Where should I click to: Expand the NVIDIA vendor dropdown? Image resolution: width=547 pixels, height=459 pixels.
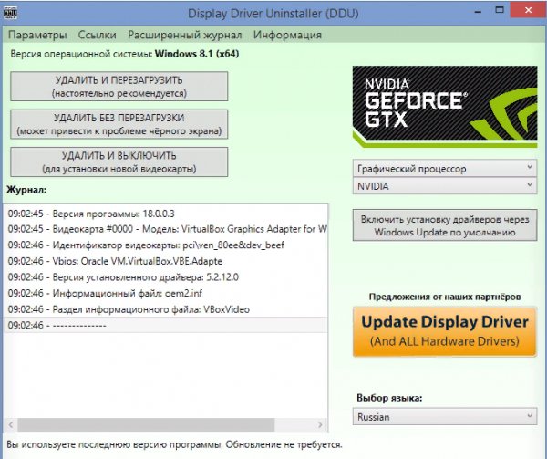(x=445, y=186)
